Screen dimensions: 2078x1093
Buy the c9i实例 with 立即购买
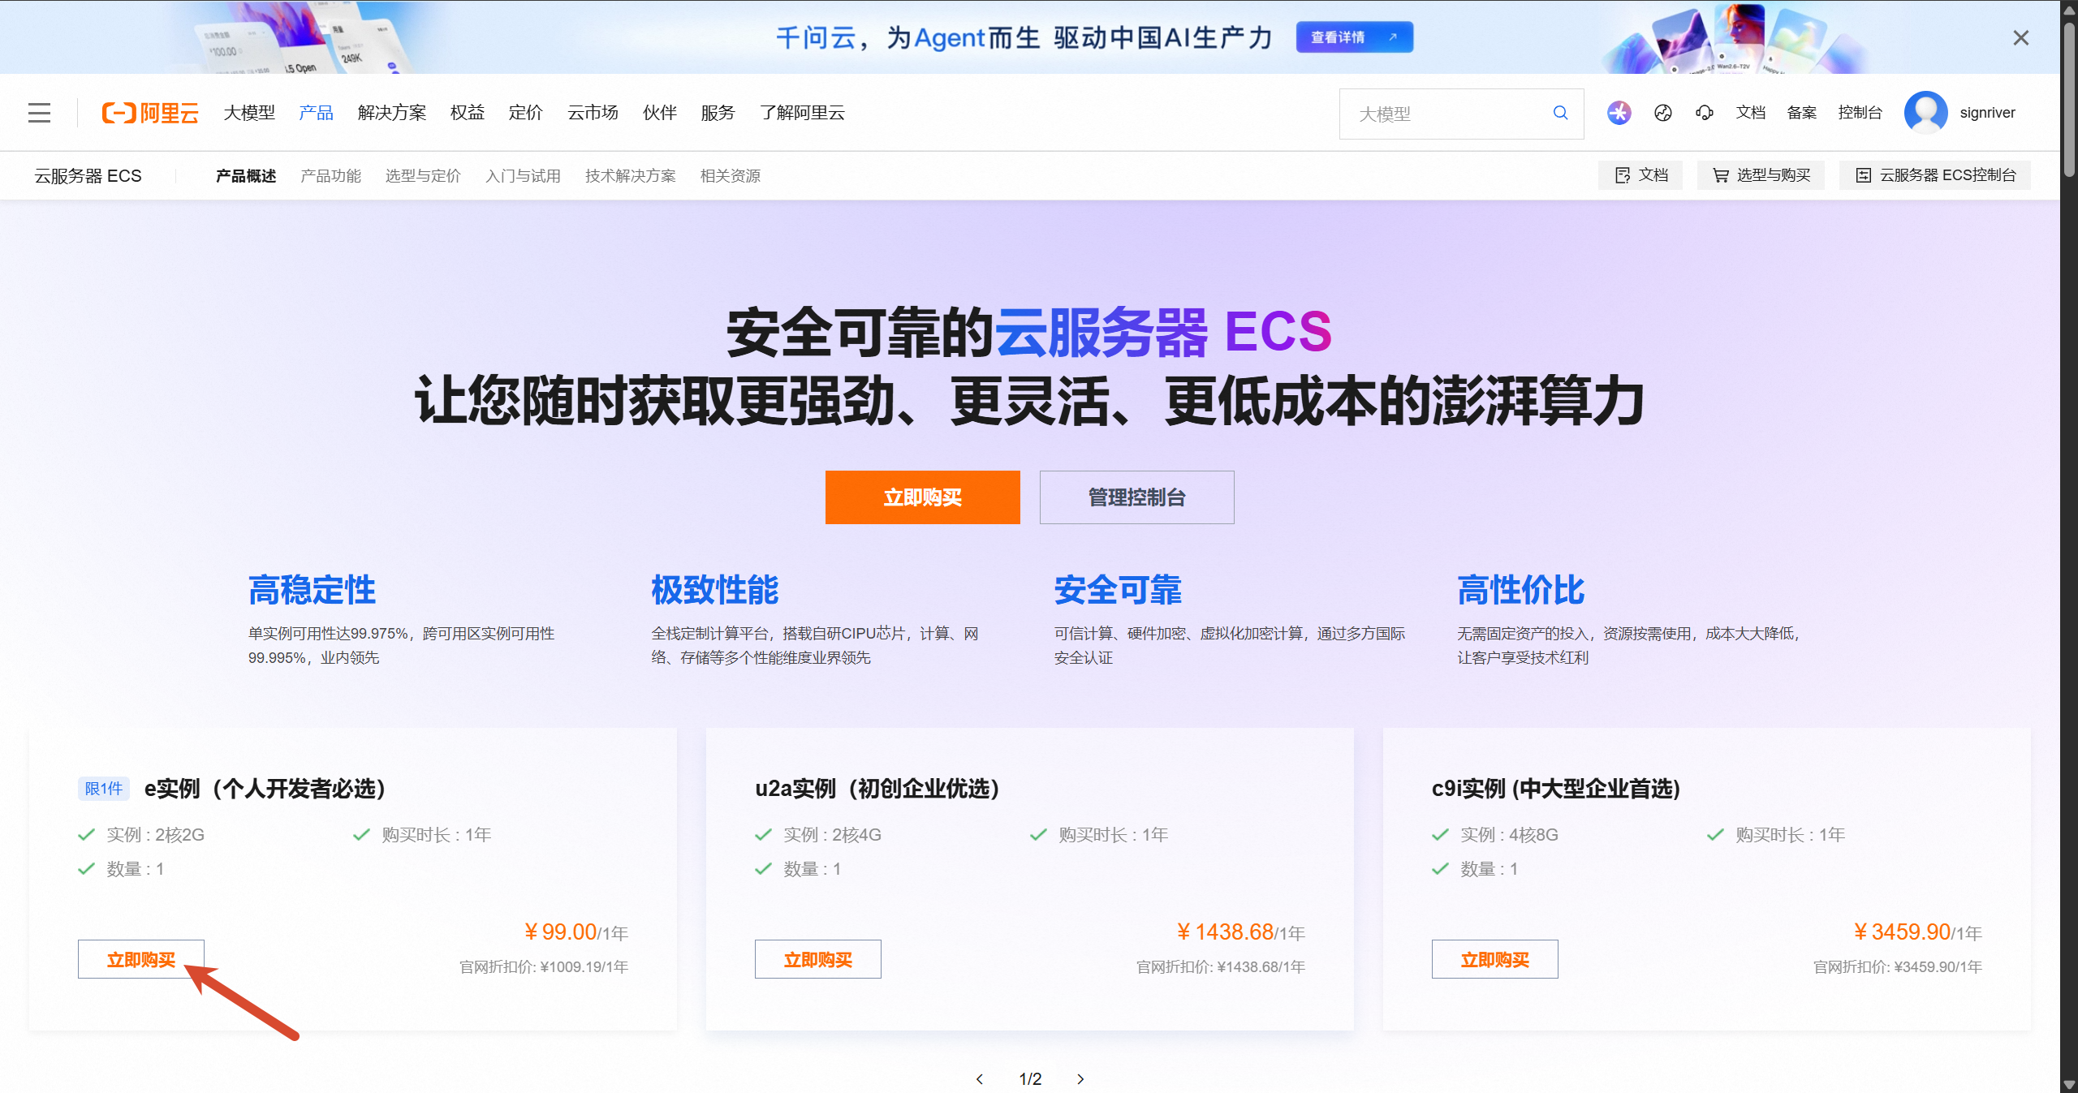1495,959
